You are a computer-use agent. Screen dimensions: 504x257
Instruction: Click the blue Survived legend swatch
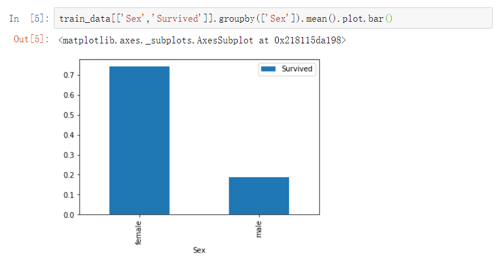[x=268, y=69]
